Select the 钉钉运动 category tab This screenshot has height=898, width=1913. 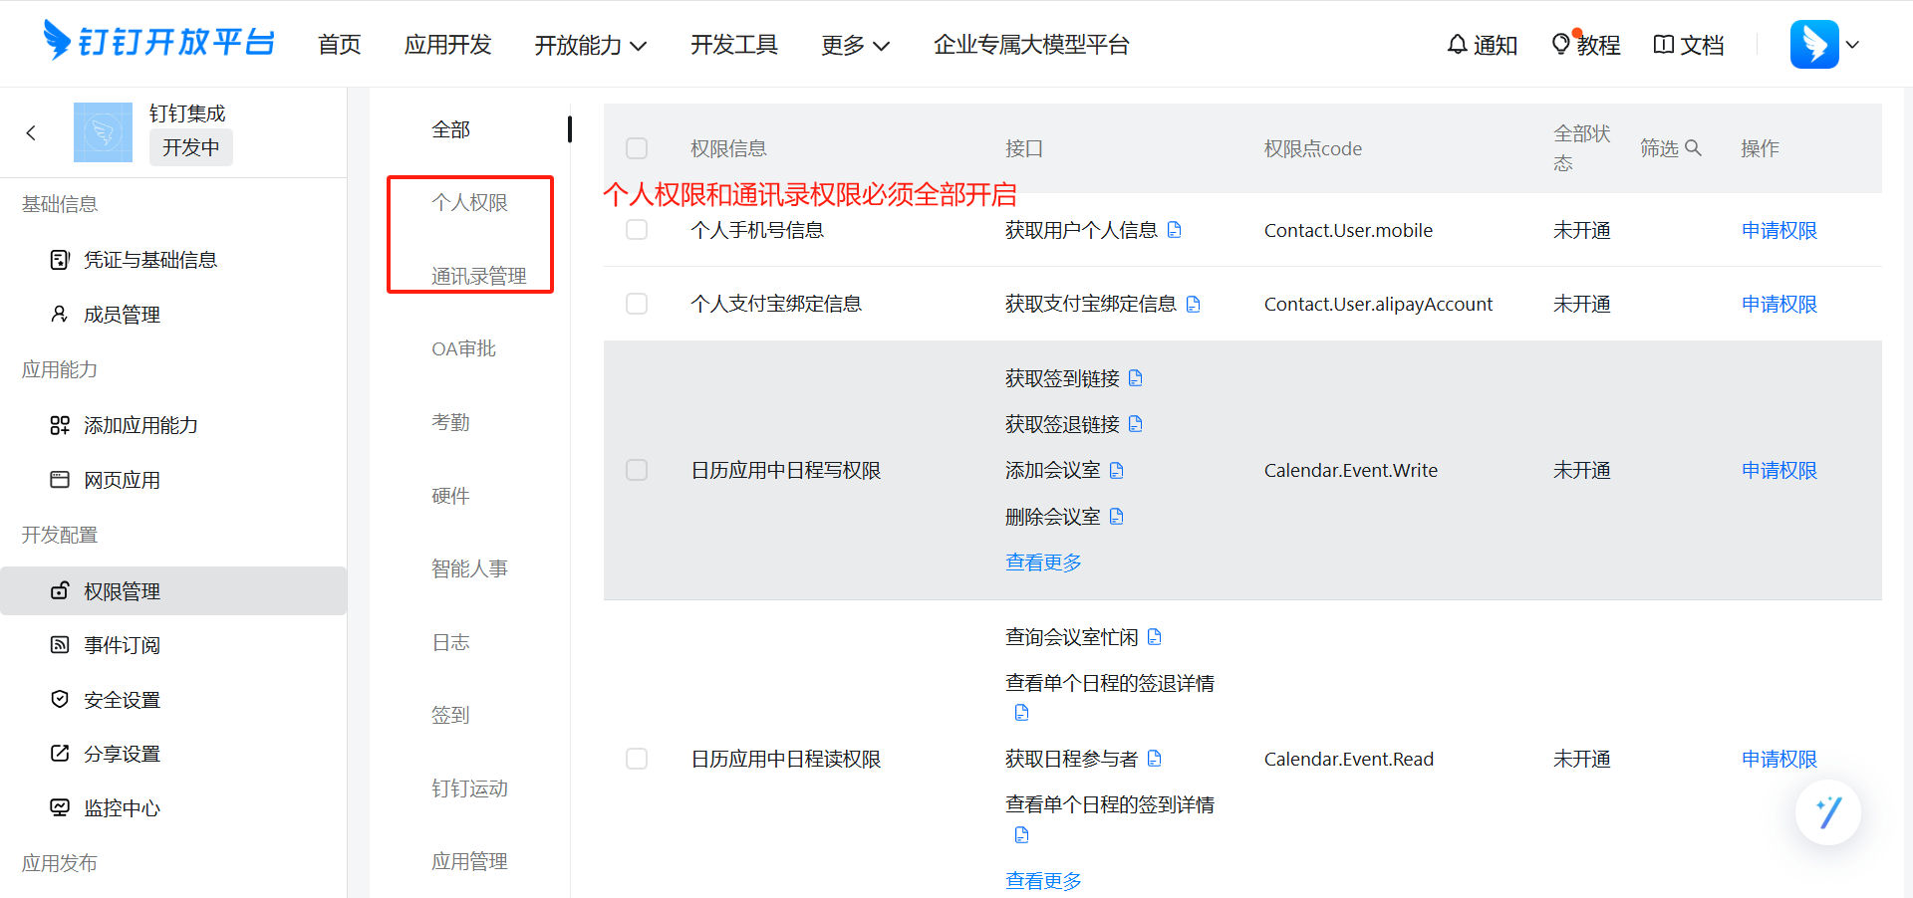[x=469, y=788]
